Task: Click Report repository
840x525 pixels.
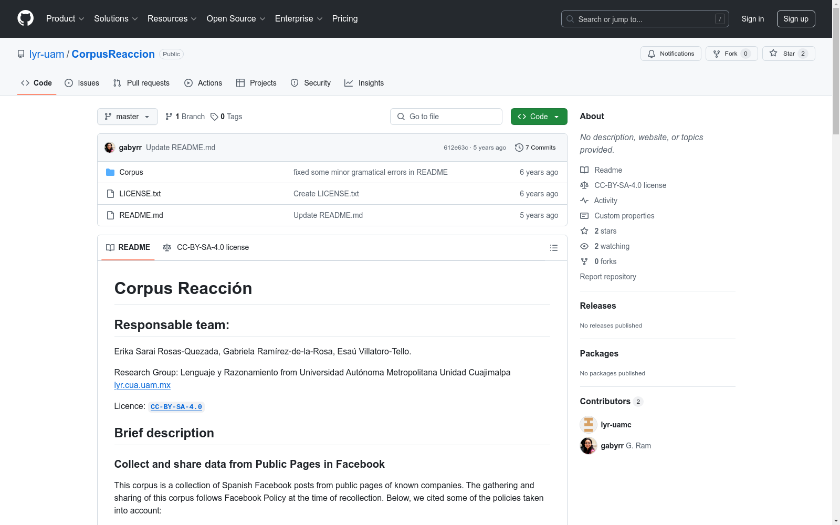Action: pyautogui.click(x=608, y=277)
